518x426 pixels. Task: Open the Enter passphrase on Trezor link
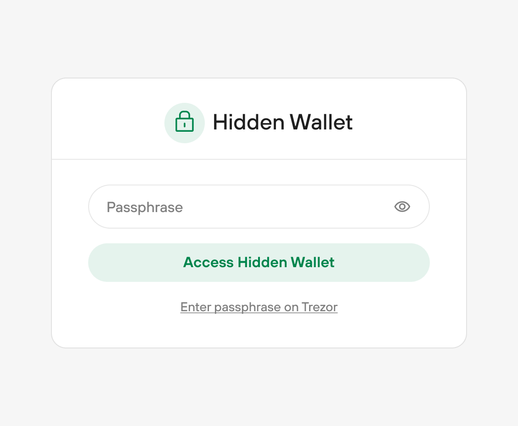(x=259, y=307)
